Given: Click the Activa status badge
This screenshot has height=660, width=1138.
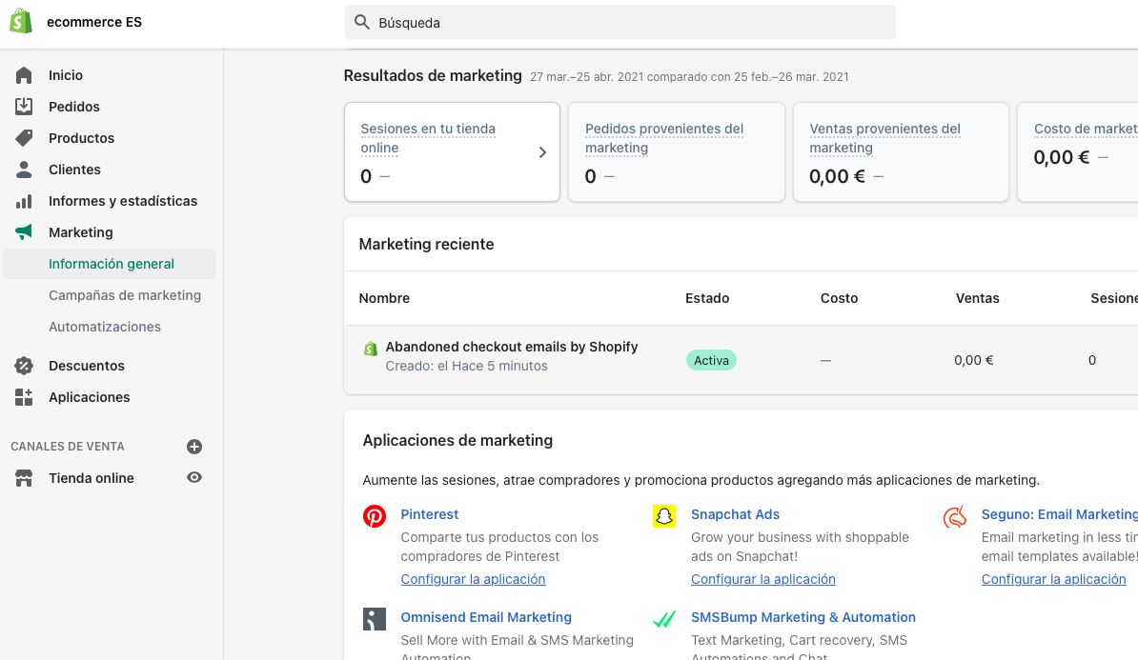Looking at the screenshot, I should pos(711,360).
